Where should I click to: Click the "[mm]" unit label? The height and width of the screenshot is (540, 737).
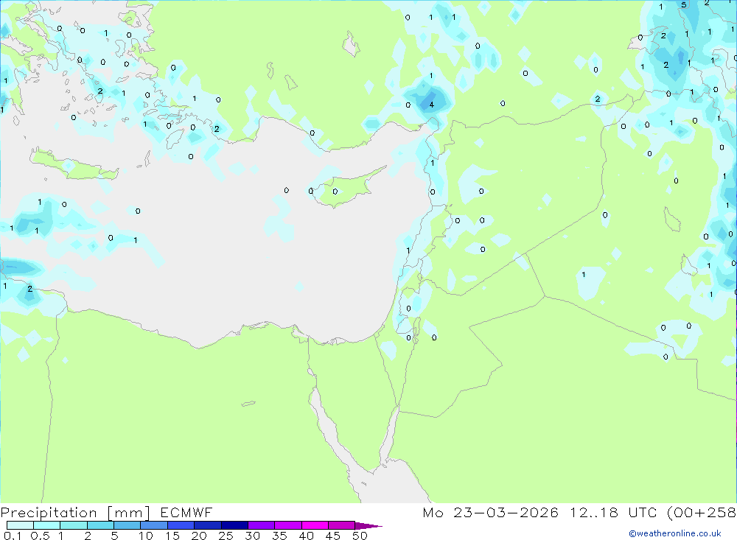point(129,513)
